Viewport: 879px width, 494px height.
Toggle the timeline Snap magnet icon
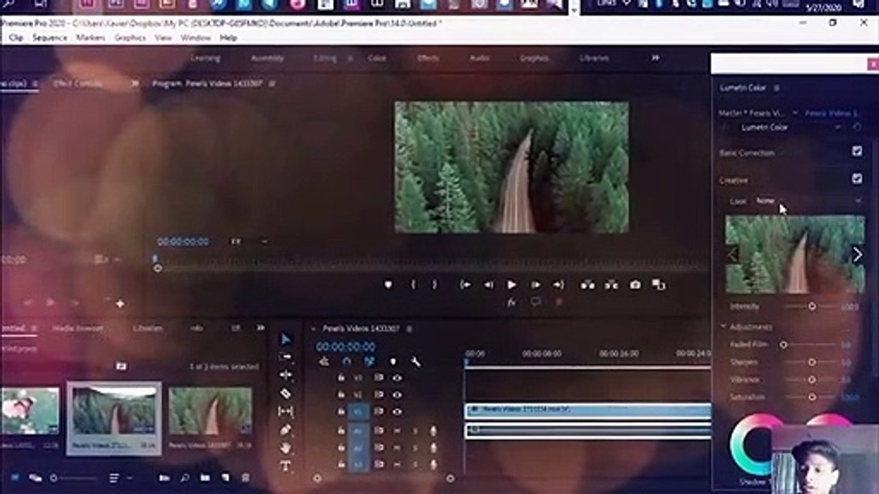[x=347, y=362]
